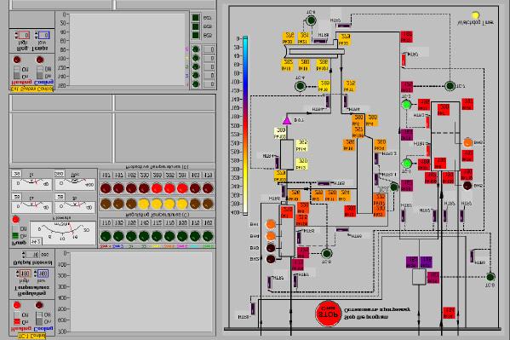Click the pink triangle pump symbol P-0.1
The width and height of the screenshot is (510, 340).
point(287,120)
